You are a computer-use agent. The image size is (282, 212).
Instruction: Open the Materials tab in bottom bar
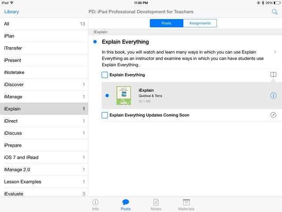coord(186,205)
